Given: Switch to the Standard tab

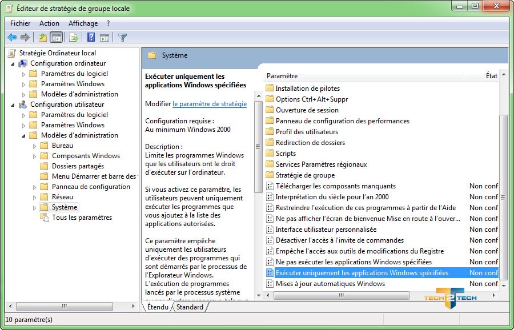Looking at the screenshot, I should click(x=190, y=307).
